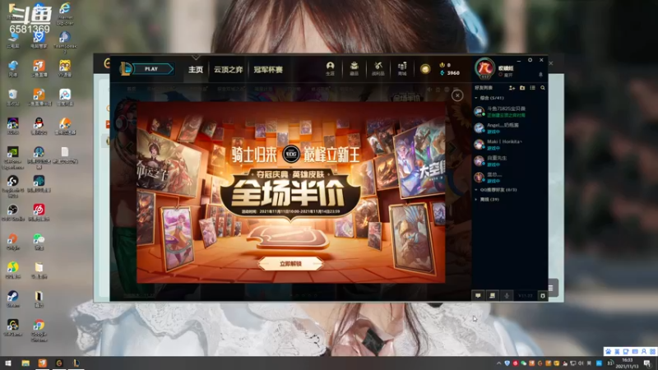
Task: Switch to the 云顶之弈 tab
Action: 229,69
